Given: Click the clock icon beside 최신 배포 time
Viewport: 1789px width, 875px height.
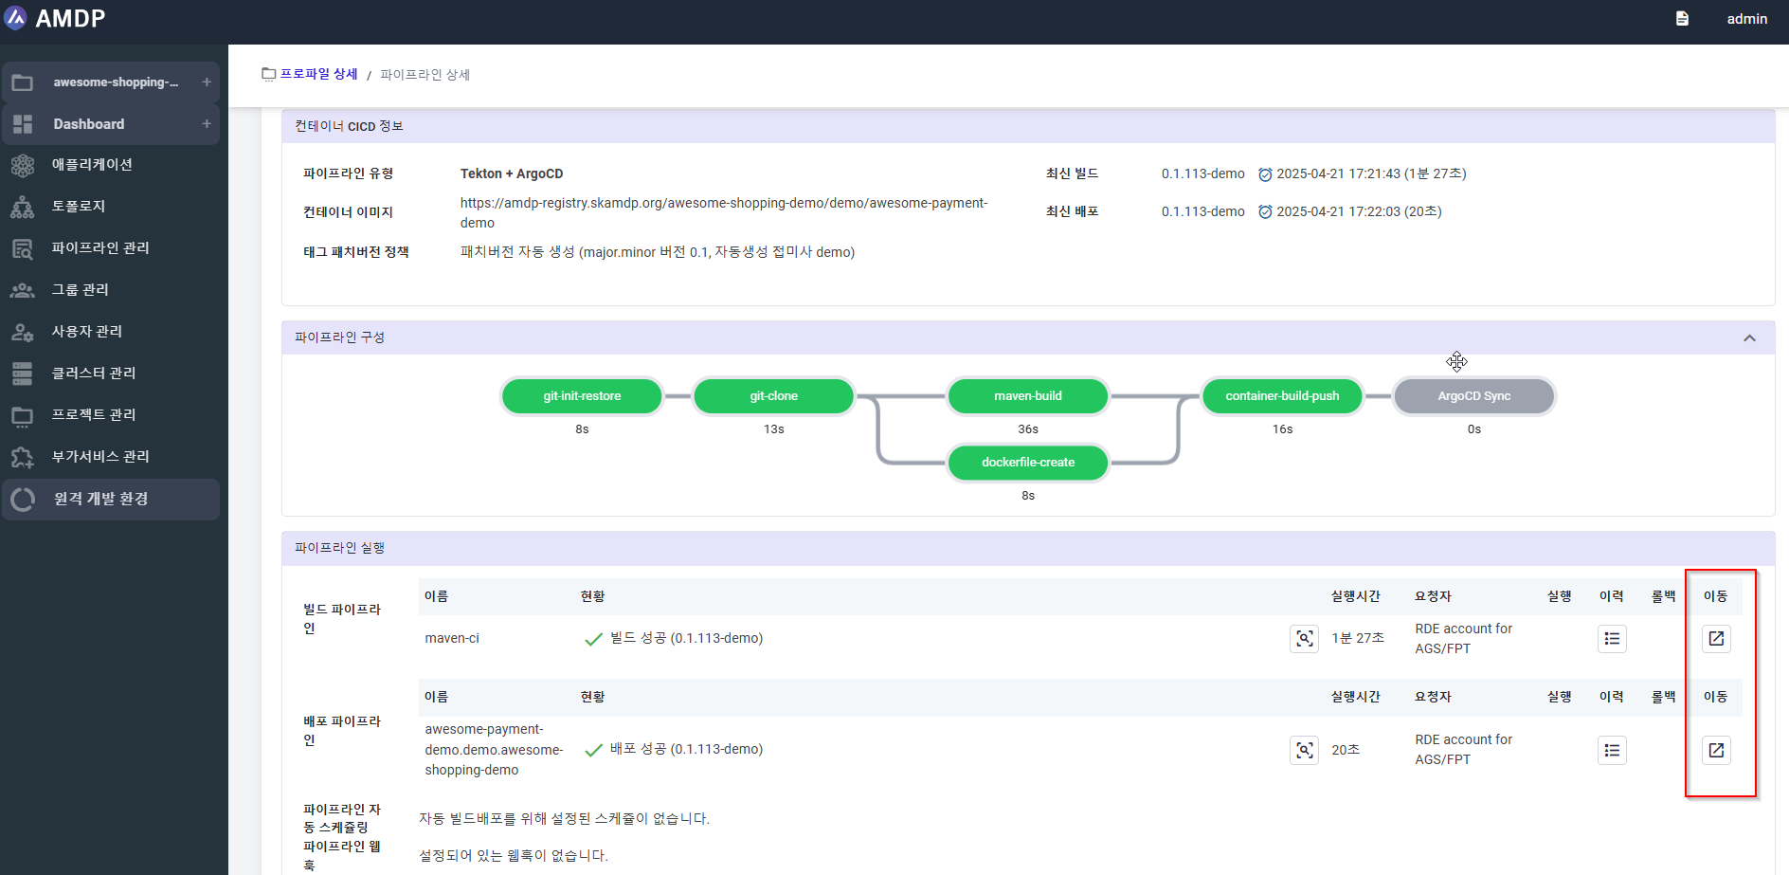Looking at the screenshot, I should click(x=1265, y=212).
